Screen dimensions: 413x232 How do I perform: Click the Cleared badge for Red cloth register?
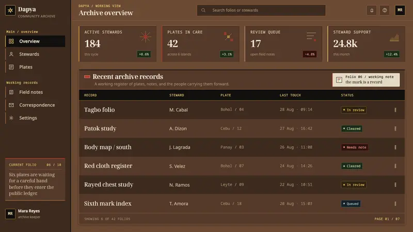click(352, 166)
